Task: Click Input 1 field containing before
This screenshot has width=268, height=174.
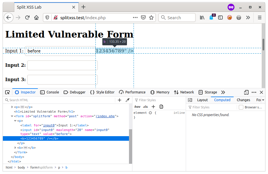Action: tap(60, 51)
